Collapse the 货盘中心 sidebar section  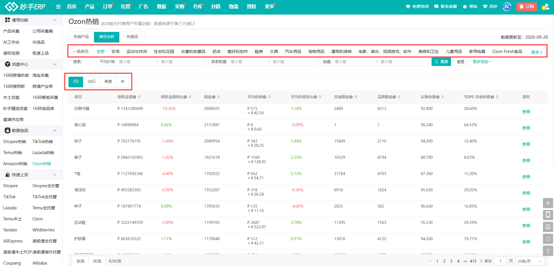coord(55,64)
